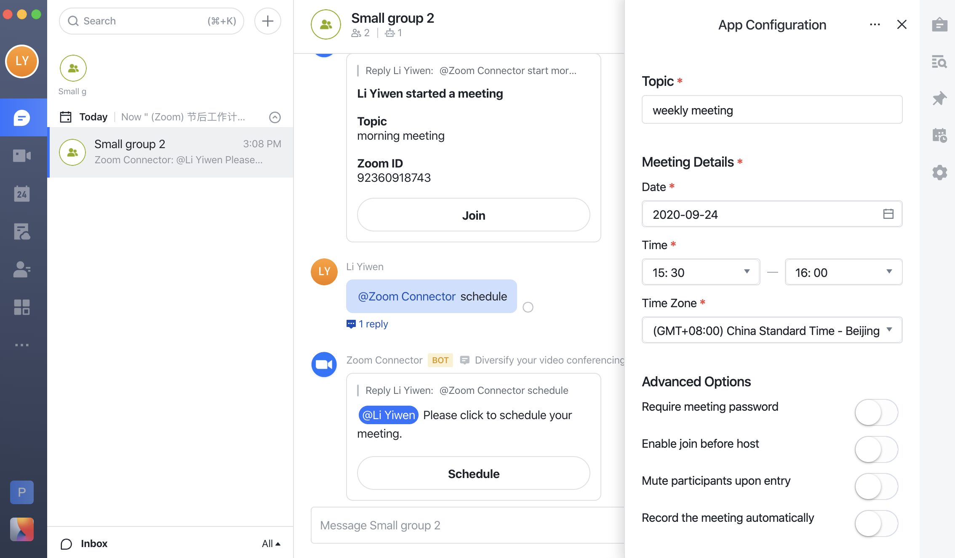The height and width of the screenshot is (558, 955).
Task: Expand the Time Zone dropdown
Action: [x=771, y=330]
